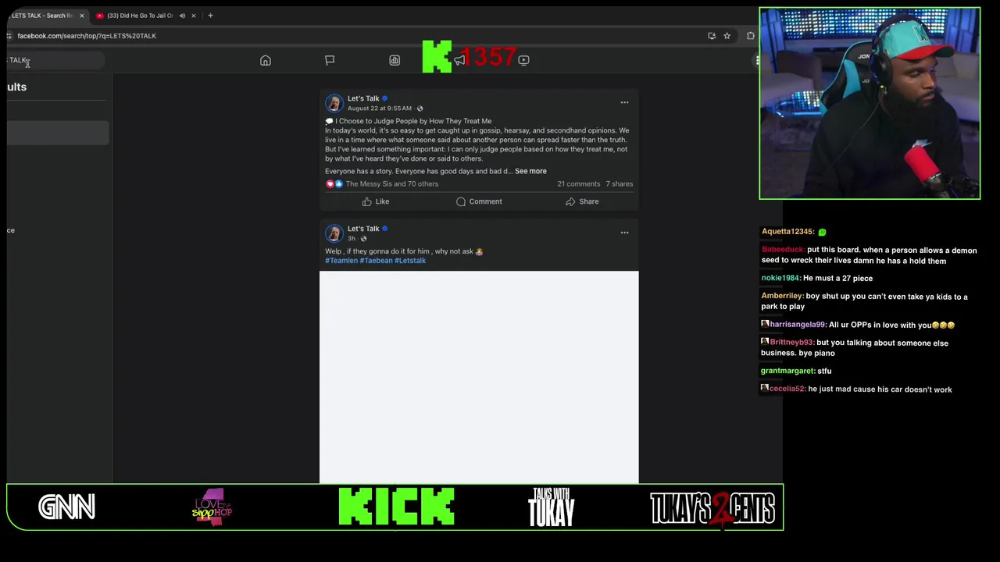Expand post text with See more
This screenshot has width=1000, height=562.
tap(530, 171)
